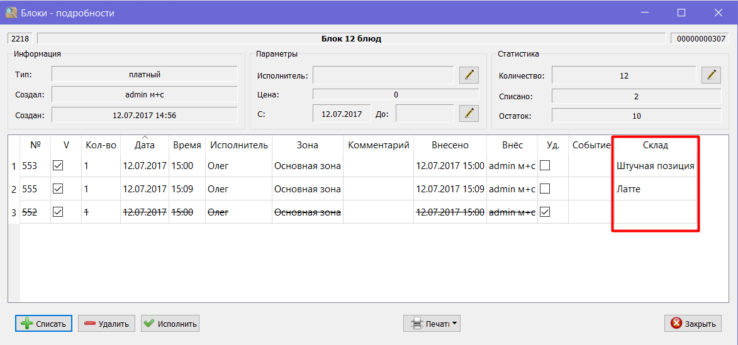Click the С date field 12.07.2017

point(342,113)
